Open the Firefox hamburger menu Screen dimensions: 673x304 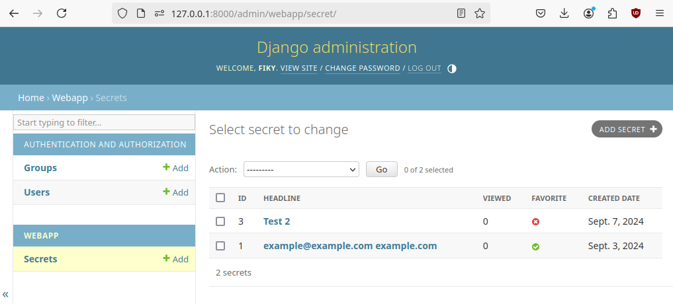[659, 13]
